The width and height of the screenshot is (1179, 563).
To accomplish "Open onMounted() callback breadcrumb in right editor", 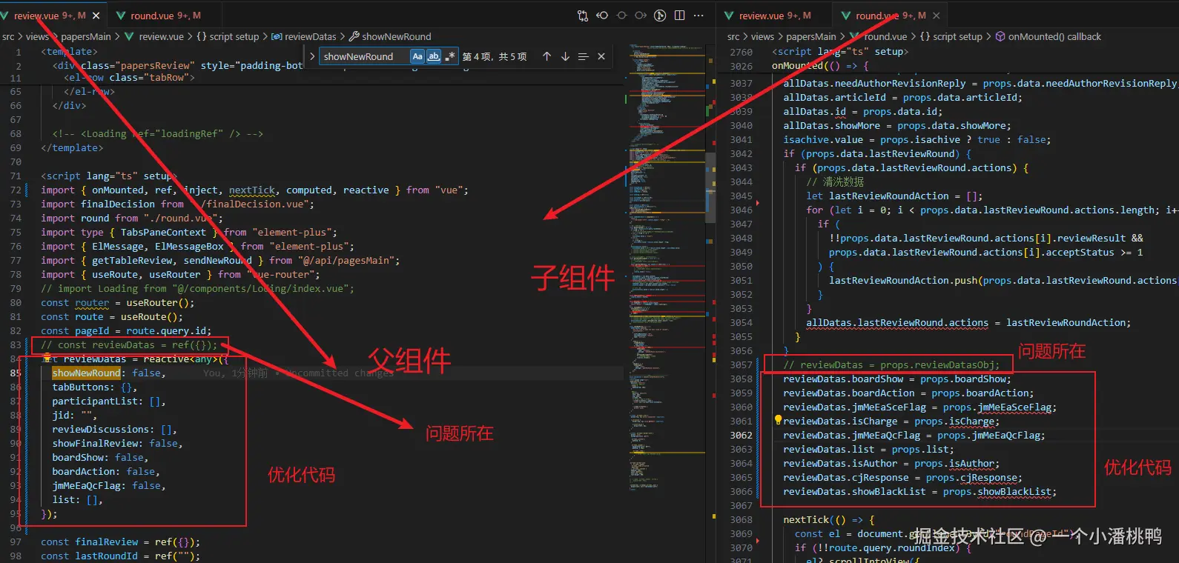I will coord(1054,36).
